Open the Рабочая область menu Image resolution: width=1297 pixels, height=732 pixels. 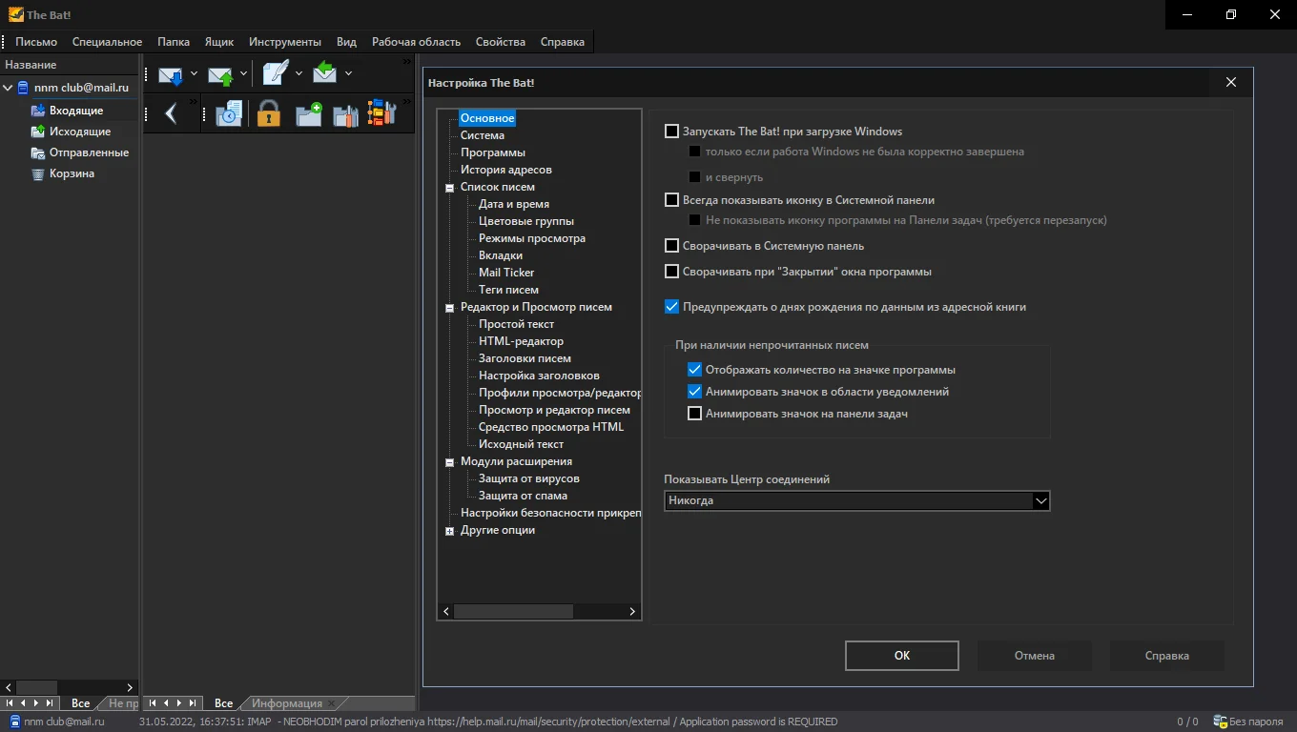416,42
